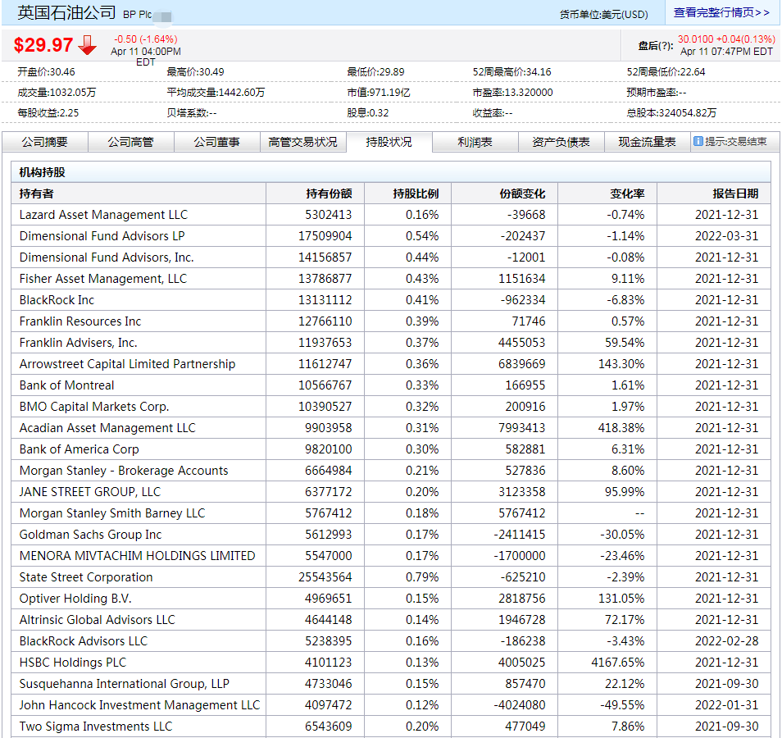Click the Bank of Montreal holder name
This screenshot has height=738, width=782.
pyautogui.click(x=67, y=385)
